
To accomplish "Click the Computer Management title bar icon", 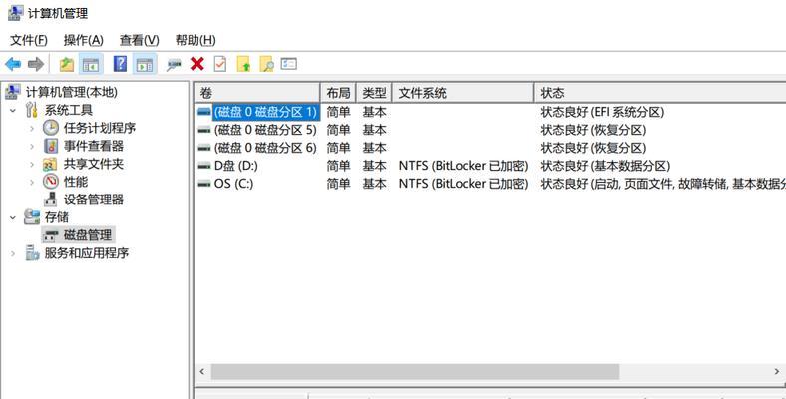I will click(x=15, y=13).
